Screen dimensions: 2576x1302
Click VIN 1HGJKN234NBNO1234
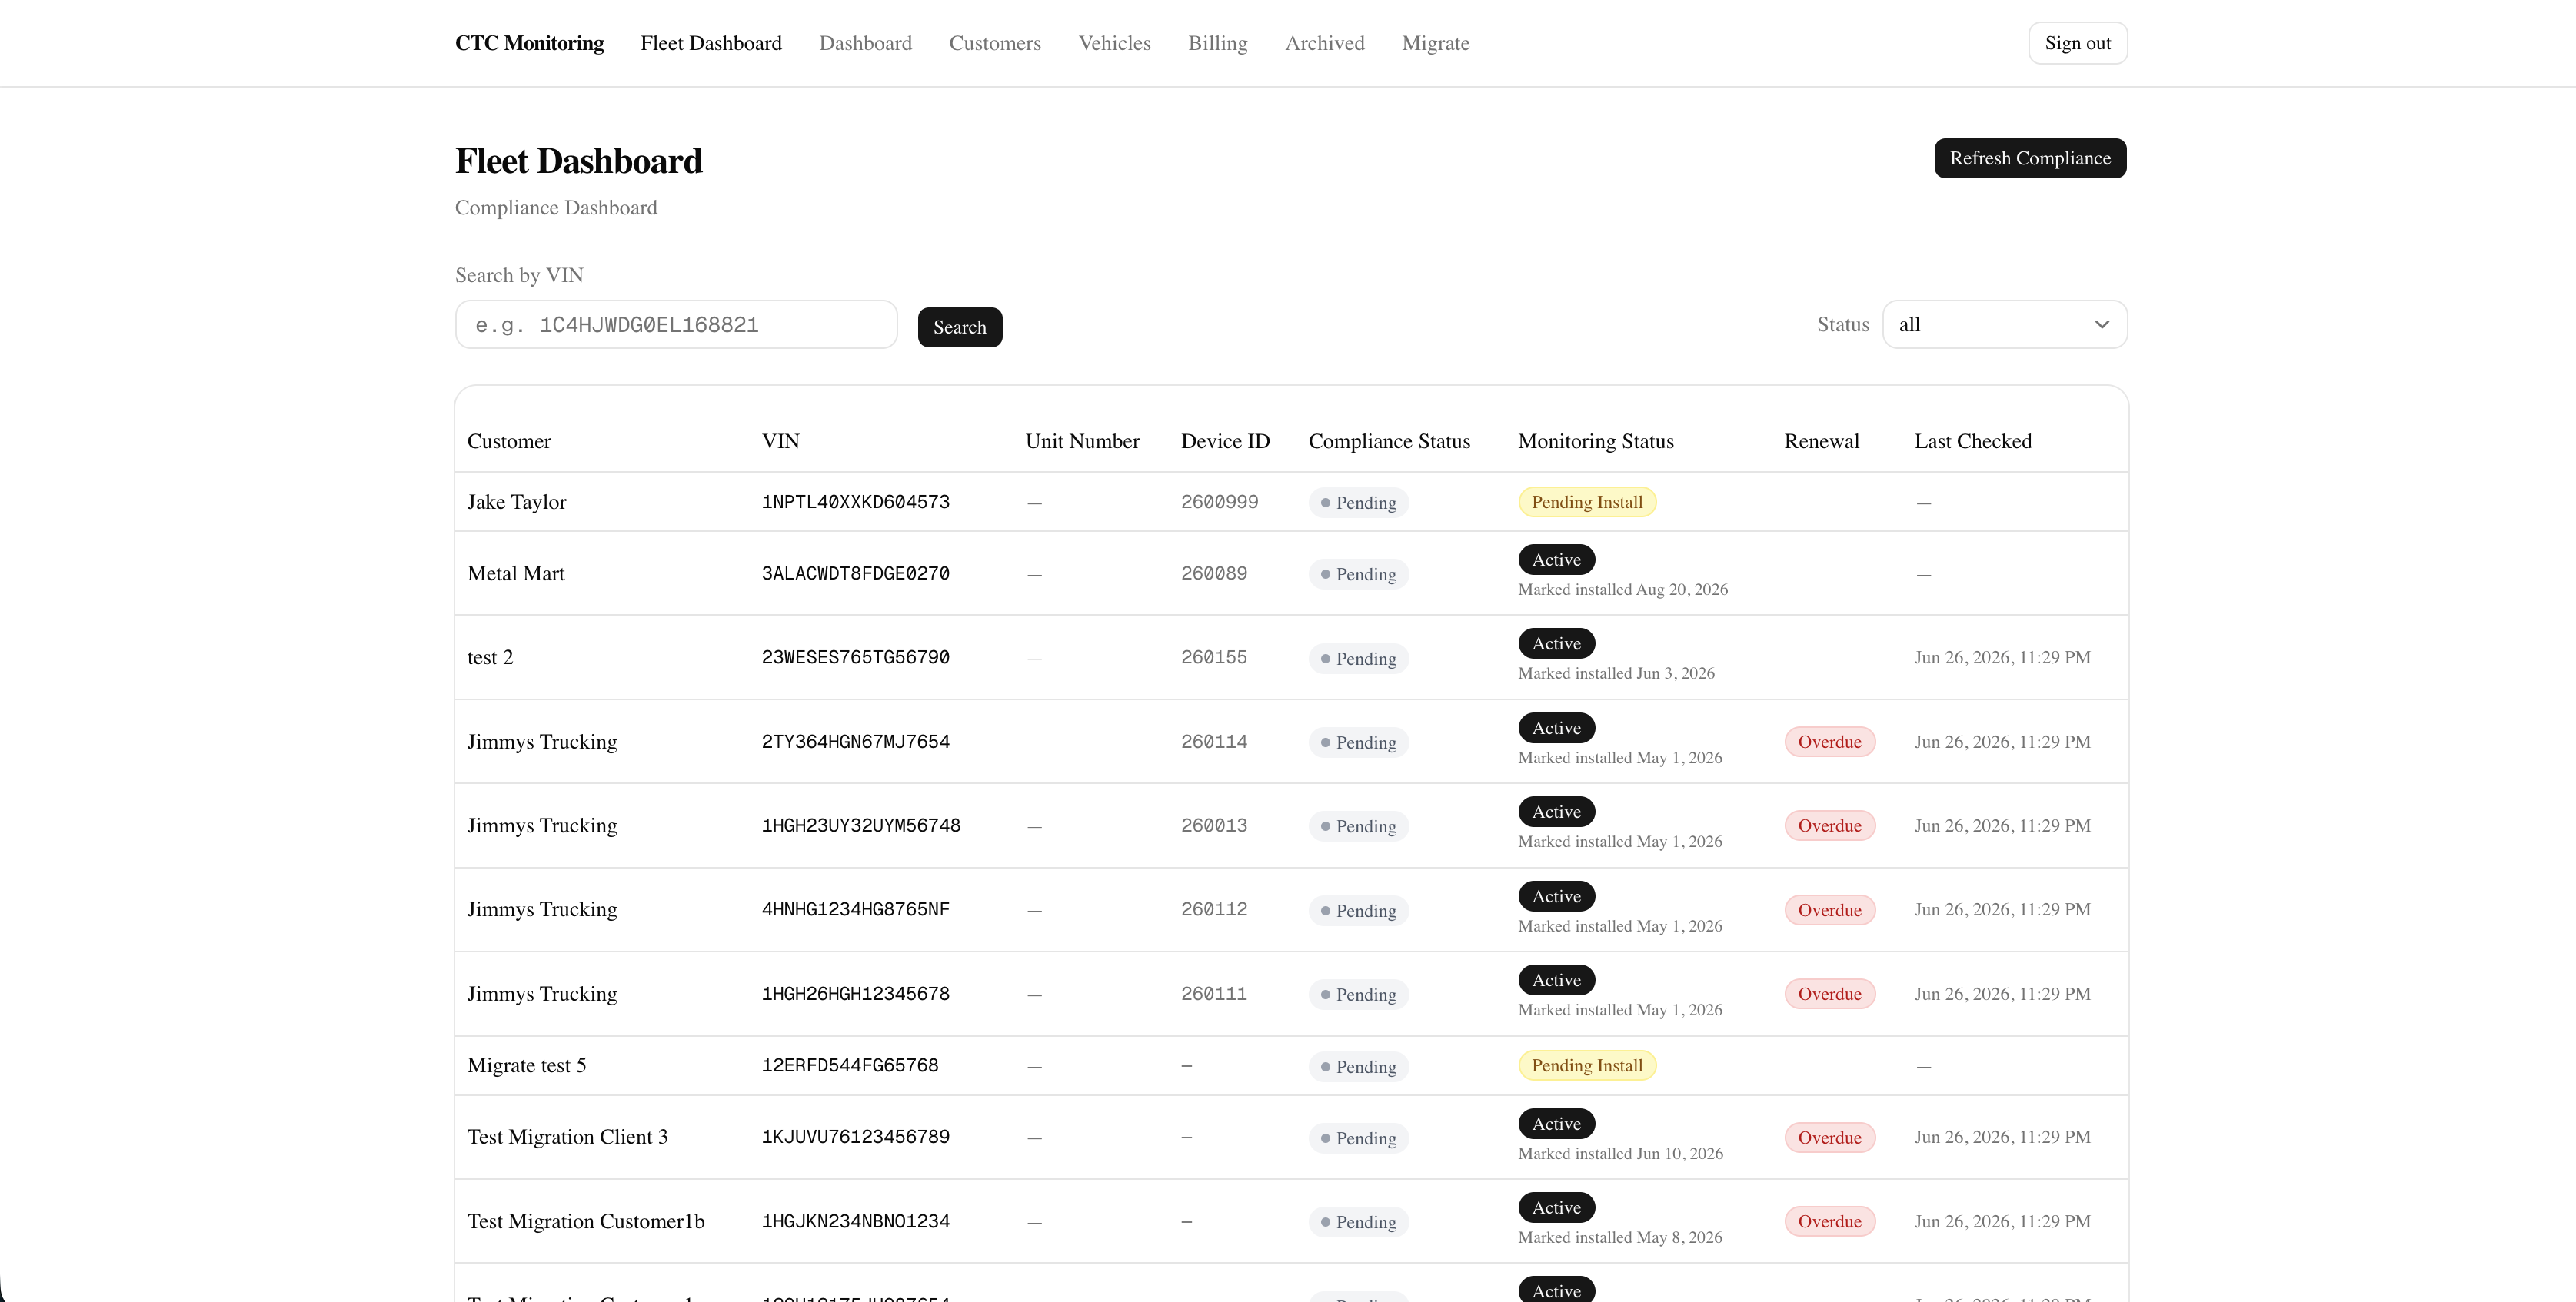click(855, 1221)
